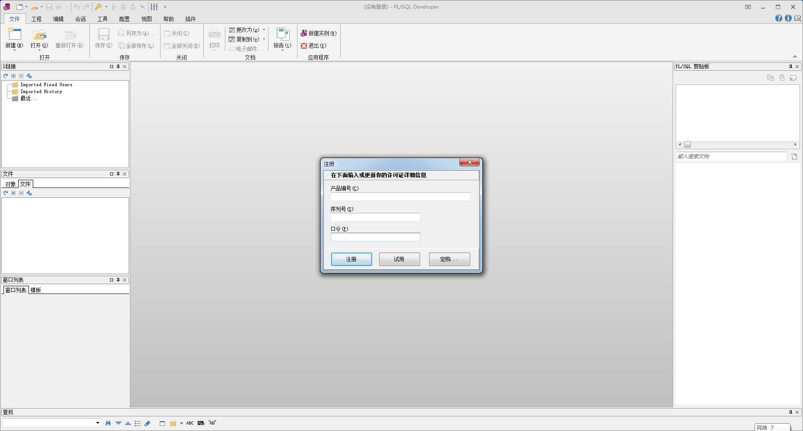Switch to the 会话 ribbon tab
803x431 pixels.
[x=80, y=19]
